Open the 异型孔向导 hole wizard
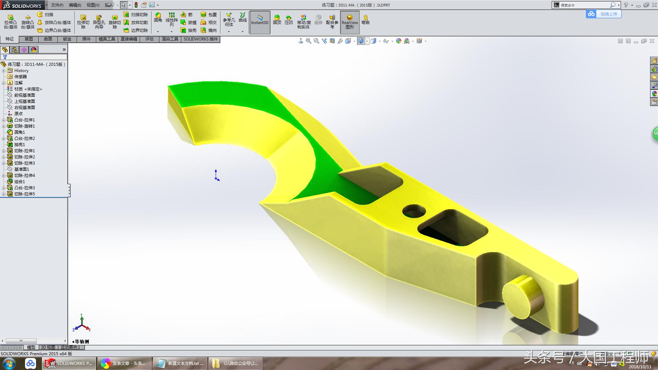This screenshot has width=658, height=370. (99, 22)
